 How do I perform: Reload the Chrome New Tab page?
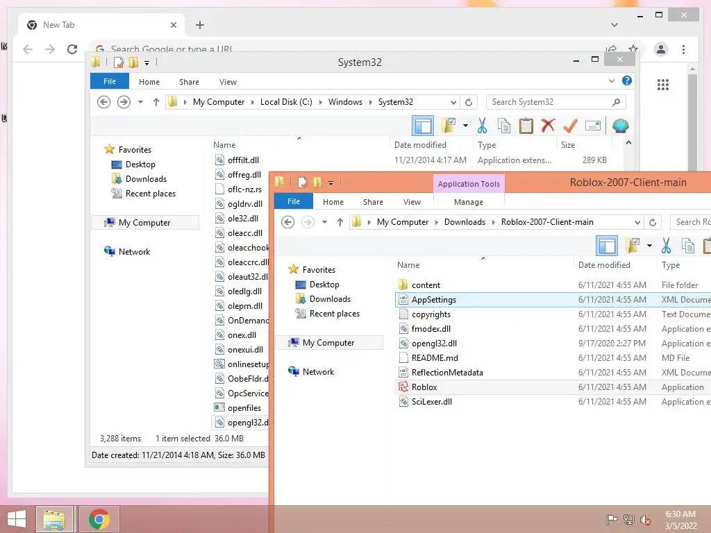point(72,49)
